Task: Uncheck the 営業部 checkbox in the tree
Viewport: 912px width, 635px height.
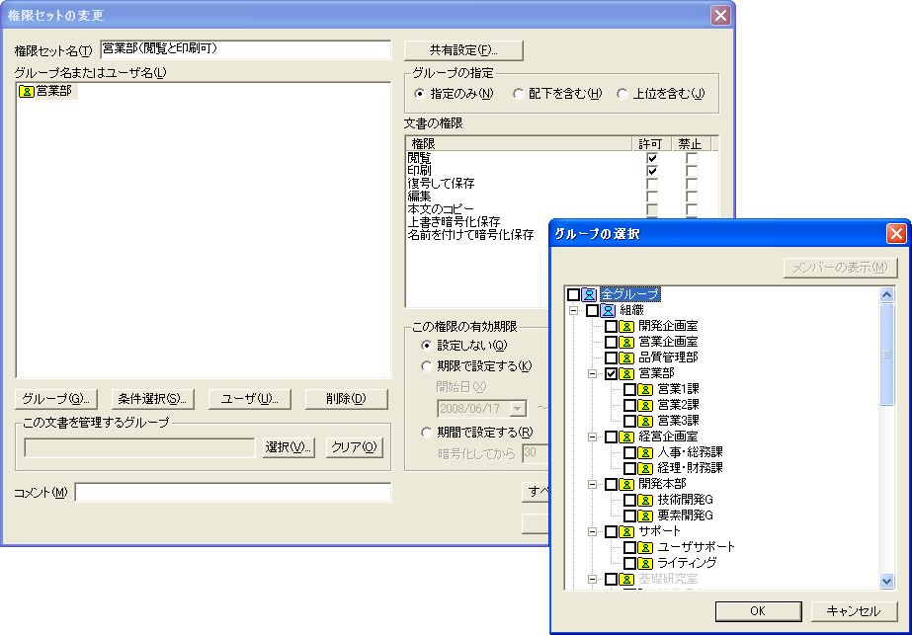Action: 611,374
